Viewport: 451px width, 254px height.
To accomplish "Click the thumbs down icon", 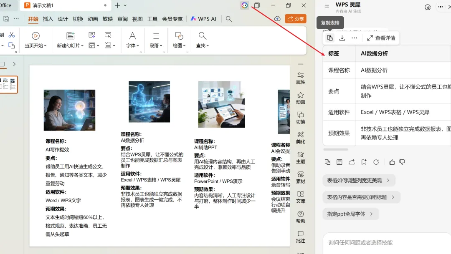I will [x=402, y=162].
